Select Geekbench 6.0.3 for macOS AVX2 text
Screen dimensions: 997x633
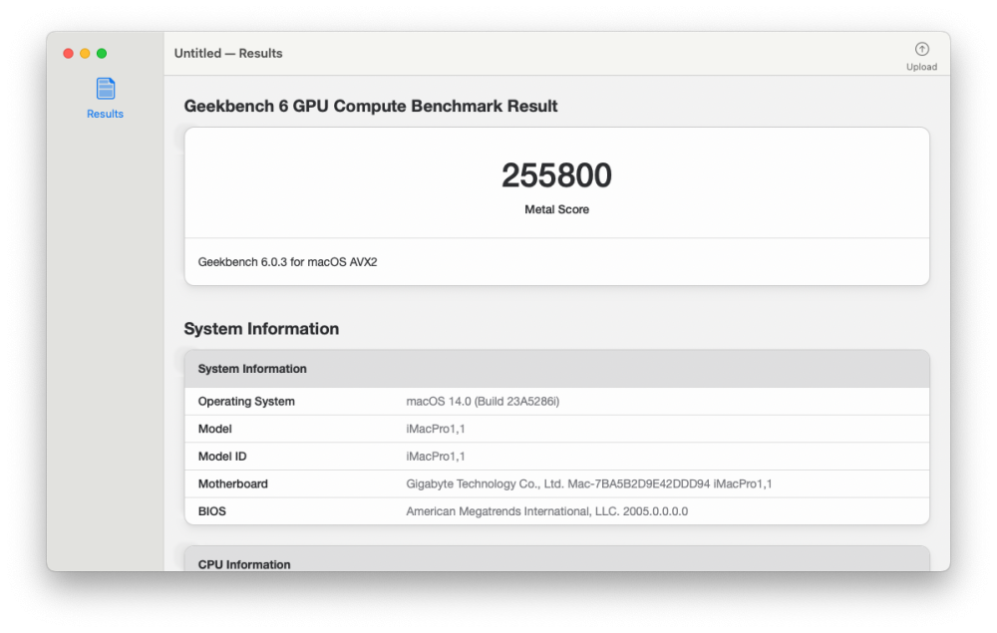tap(287, 262)
